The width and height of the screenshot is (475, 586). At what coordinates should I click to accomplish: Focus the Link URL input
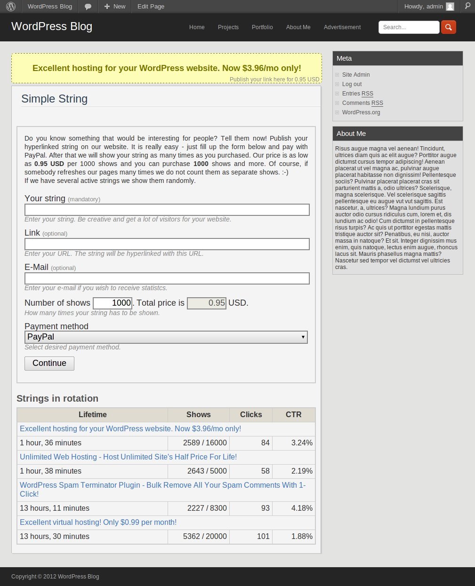[x=167, y=244]
